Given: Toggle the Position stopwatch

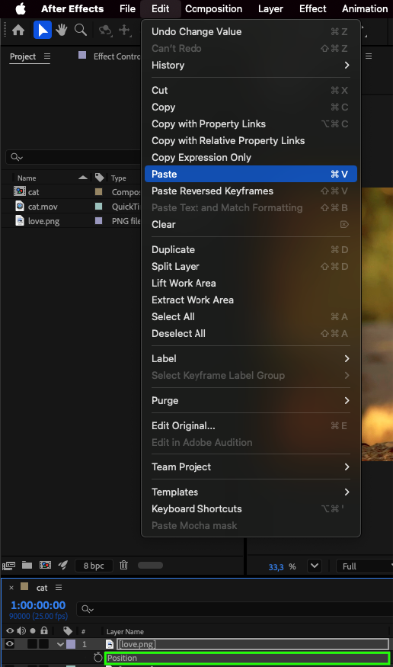Looking at the screenshot, I should click(97, 658).
